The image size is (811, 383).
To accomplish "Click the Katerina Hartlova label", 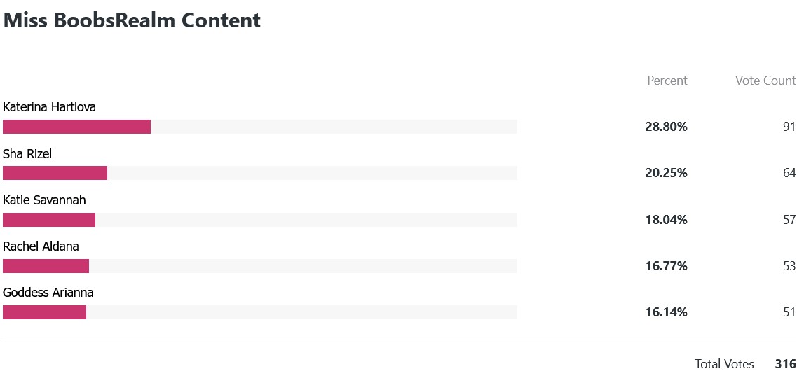I will [x=49, y=107].
